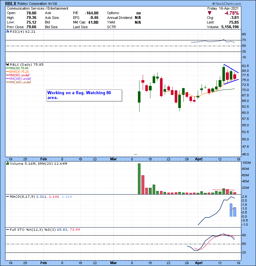Click the -4.78% percent change value
256x266 pixels.
pyautogui.click(x=231, y=13)
